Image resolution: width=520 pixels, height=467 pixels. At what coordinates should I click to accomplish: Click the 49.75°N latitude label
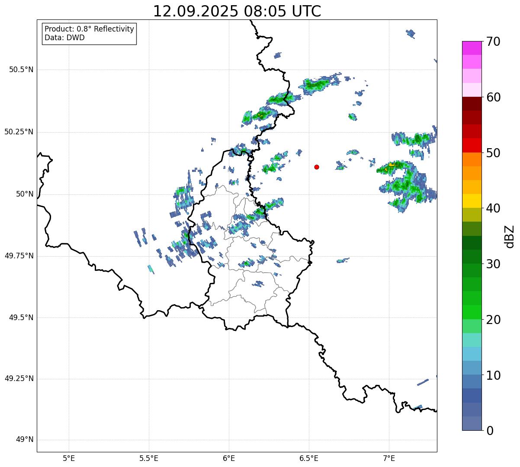click(19, 256)
